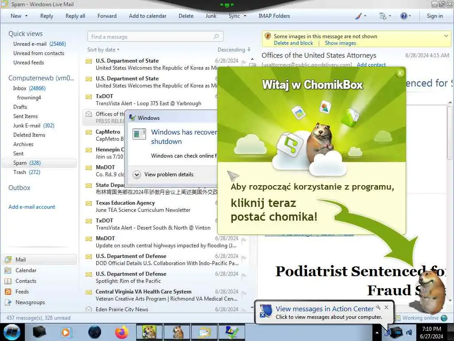Open the Trash (272) folder

[x=27, y=172]
